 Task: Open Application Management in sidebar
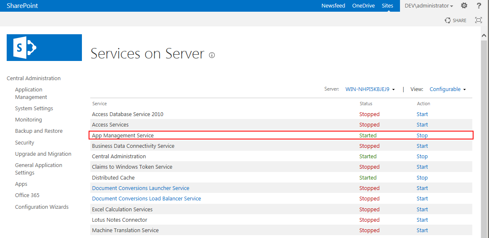[x=31, y=93]
